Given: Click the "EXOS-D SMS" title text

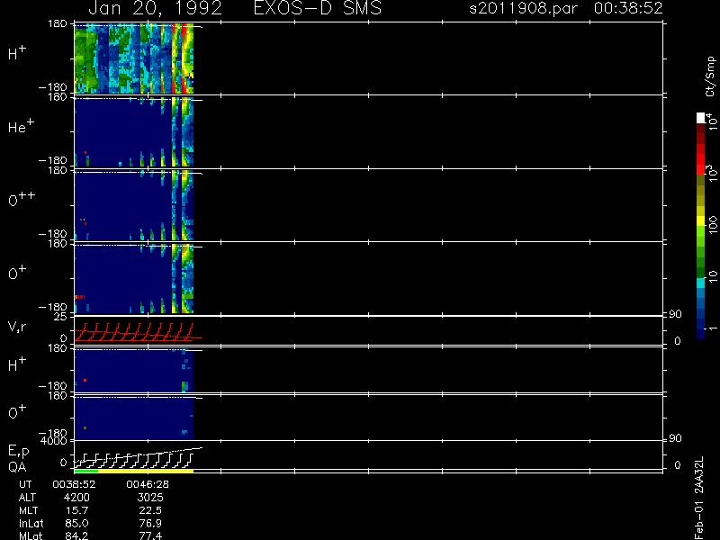Looking at the screenshot, I should pyautogui.click(x=318, y=8).
